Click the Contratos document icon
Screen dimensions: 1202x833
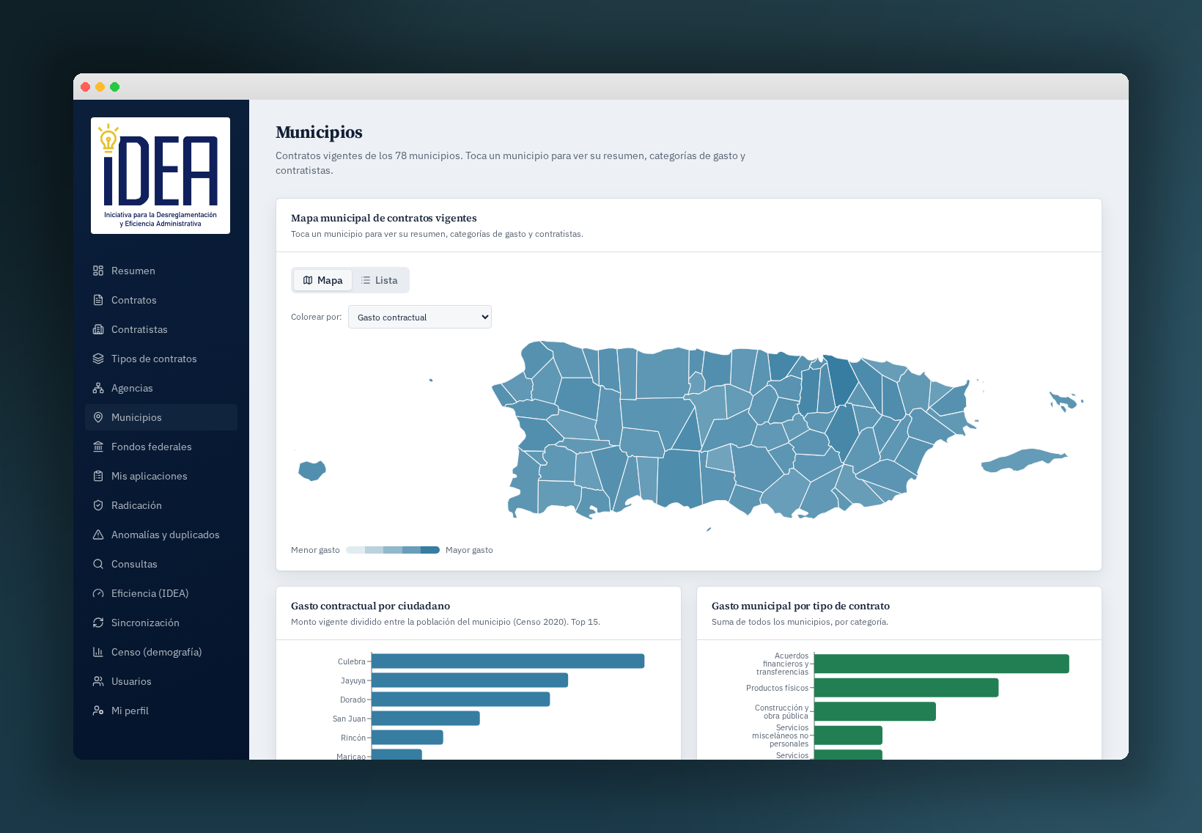click(98, 300)
